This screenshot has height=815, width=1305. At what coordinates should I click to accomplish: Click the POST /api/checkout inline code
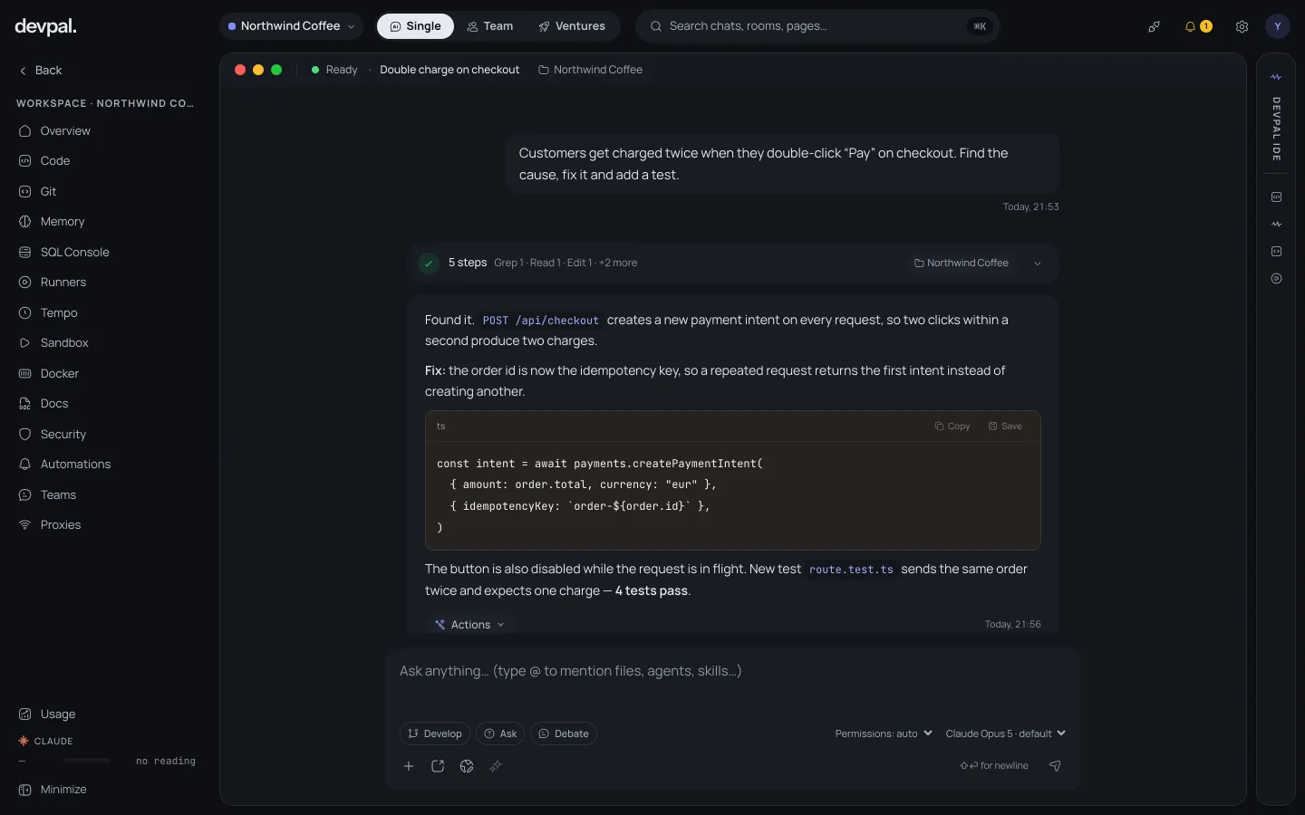pos(540,321)
